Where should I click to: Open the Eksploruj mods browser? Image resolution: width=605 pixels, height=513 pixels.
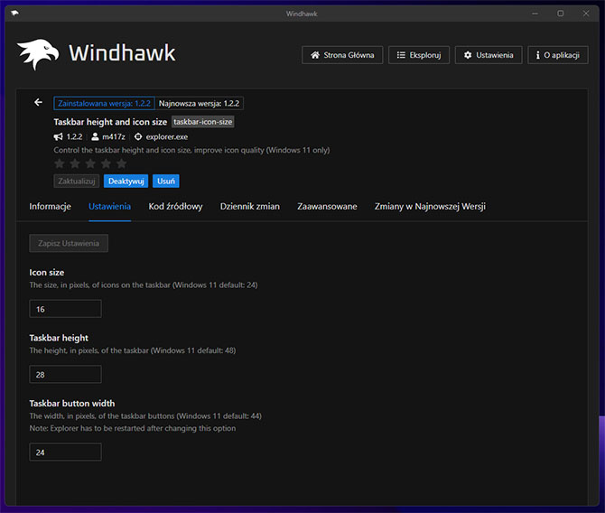coord(419,55)
